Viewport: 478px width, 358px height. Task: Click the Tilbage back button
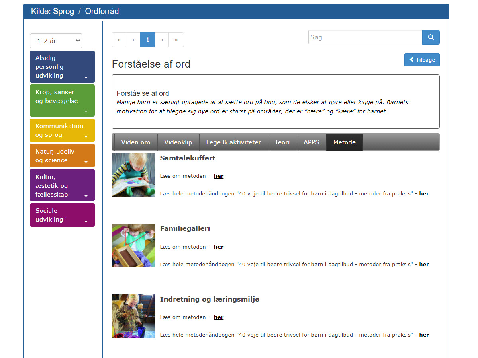[x=422, y=60]
